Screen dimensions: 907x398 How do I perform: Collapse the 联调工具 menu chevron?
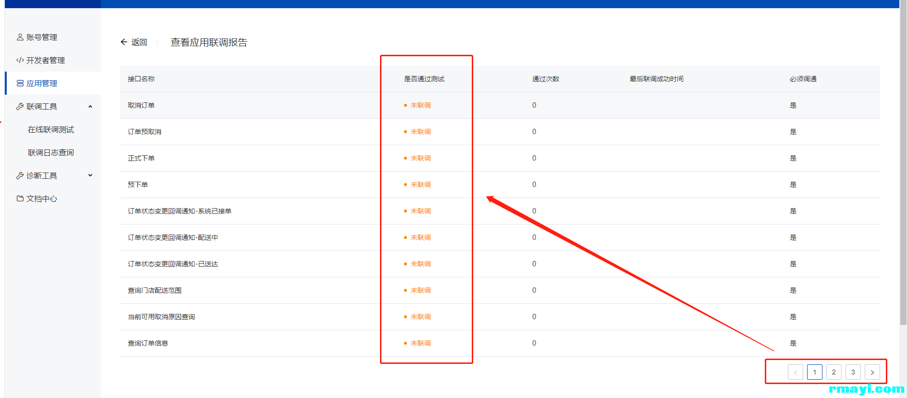[x=90, y=106]
